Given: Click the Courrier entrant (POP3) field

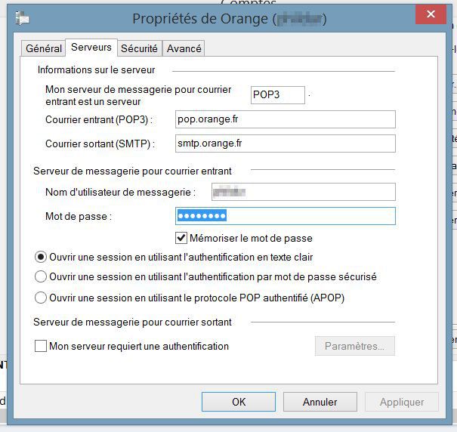Looking at the screenshot, I should [x=285, y=119].
